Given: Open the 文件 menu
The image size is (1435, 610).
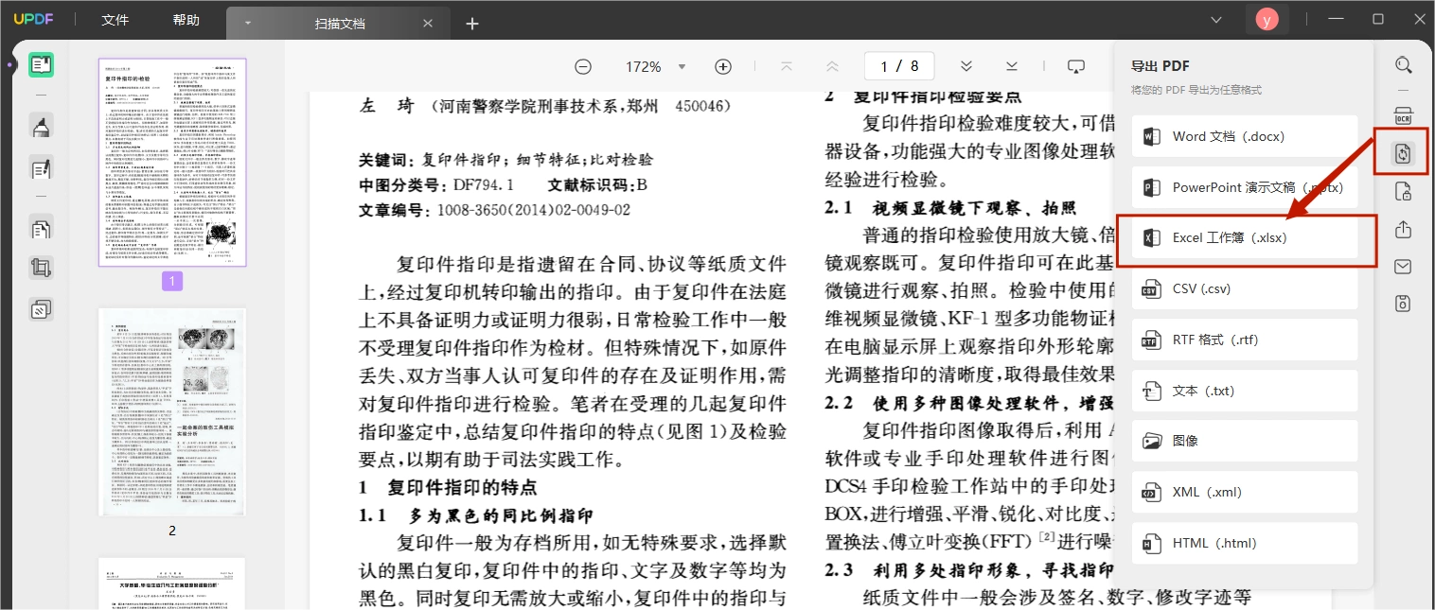Looking at the screenshot, I should click(115, 20).
